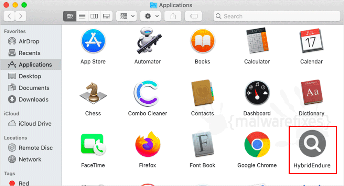Select the Red tag in sidebar

point(31,183)
